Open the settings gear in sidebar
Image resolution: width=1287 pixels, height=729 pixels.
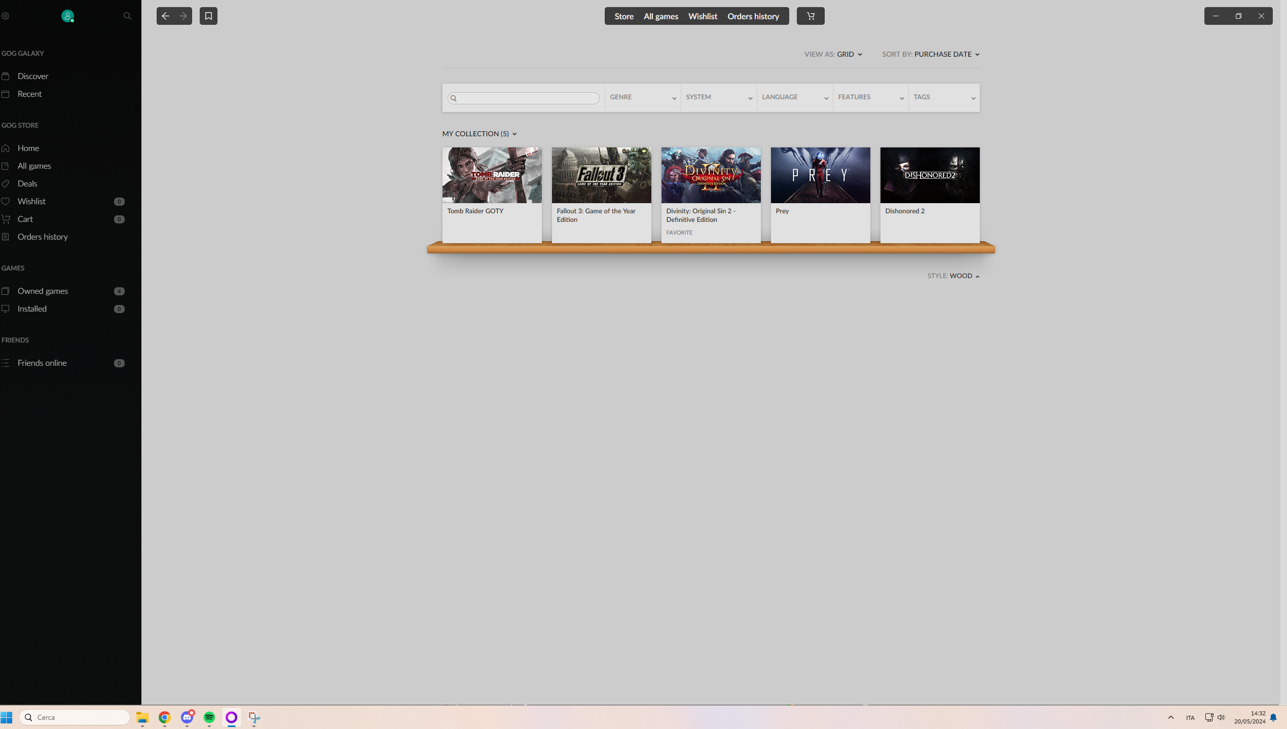tap(6, 16)
